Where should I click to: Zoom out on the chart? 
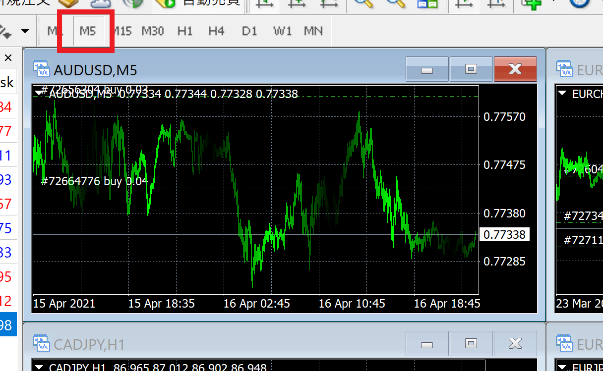395,3
